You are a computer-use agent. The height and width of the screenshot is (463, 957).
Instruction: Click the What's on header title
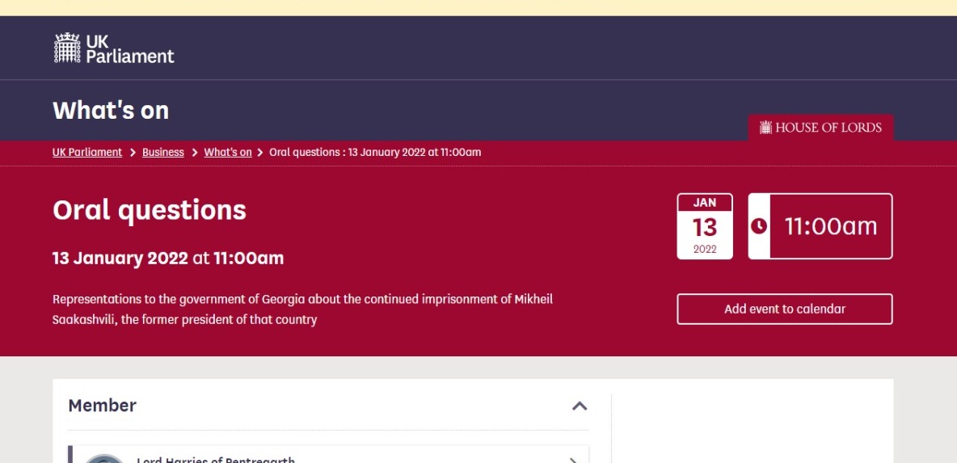point(111,110)
